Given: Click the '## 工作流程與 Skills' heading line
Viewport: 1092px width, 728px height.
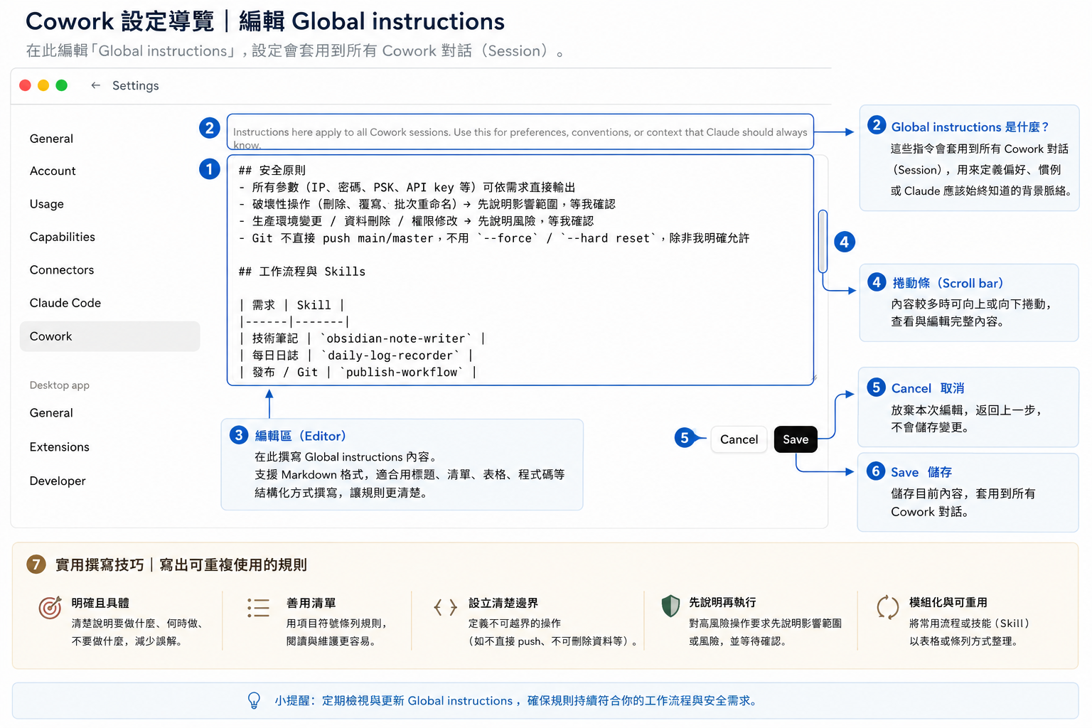Looking at the screenshot, I should (x=302, y=272).
